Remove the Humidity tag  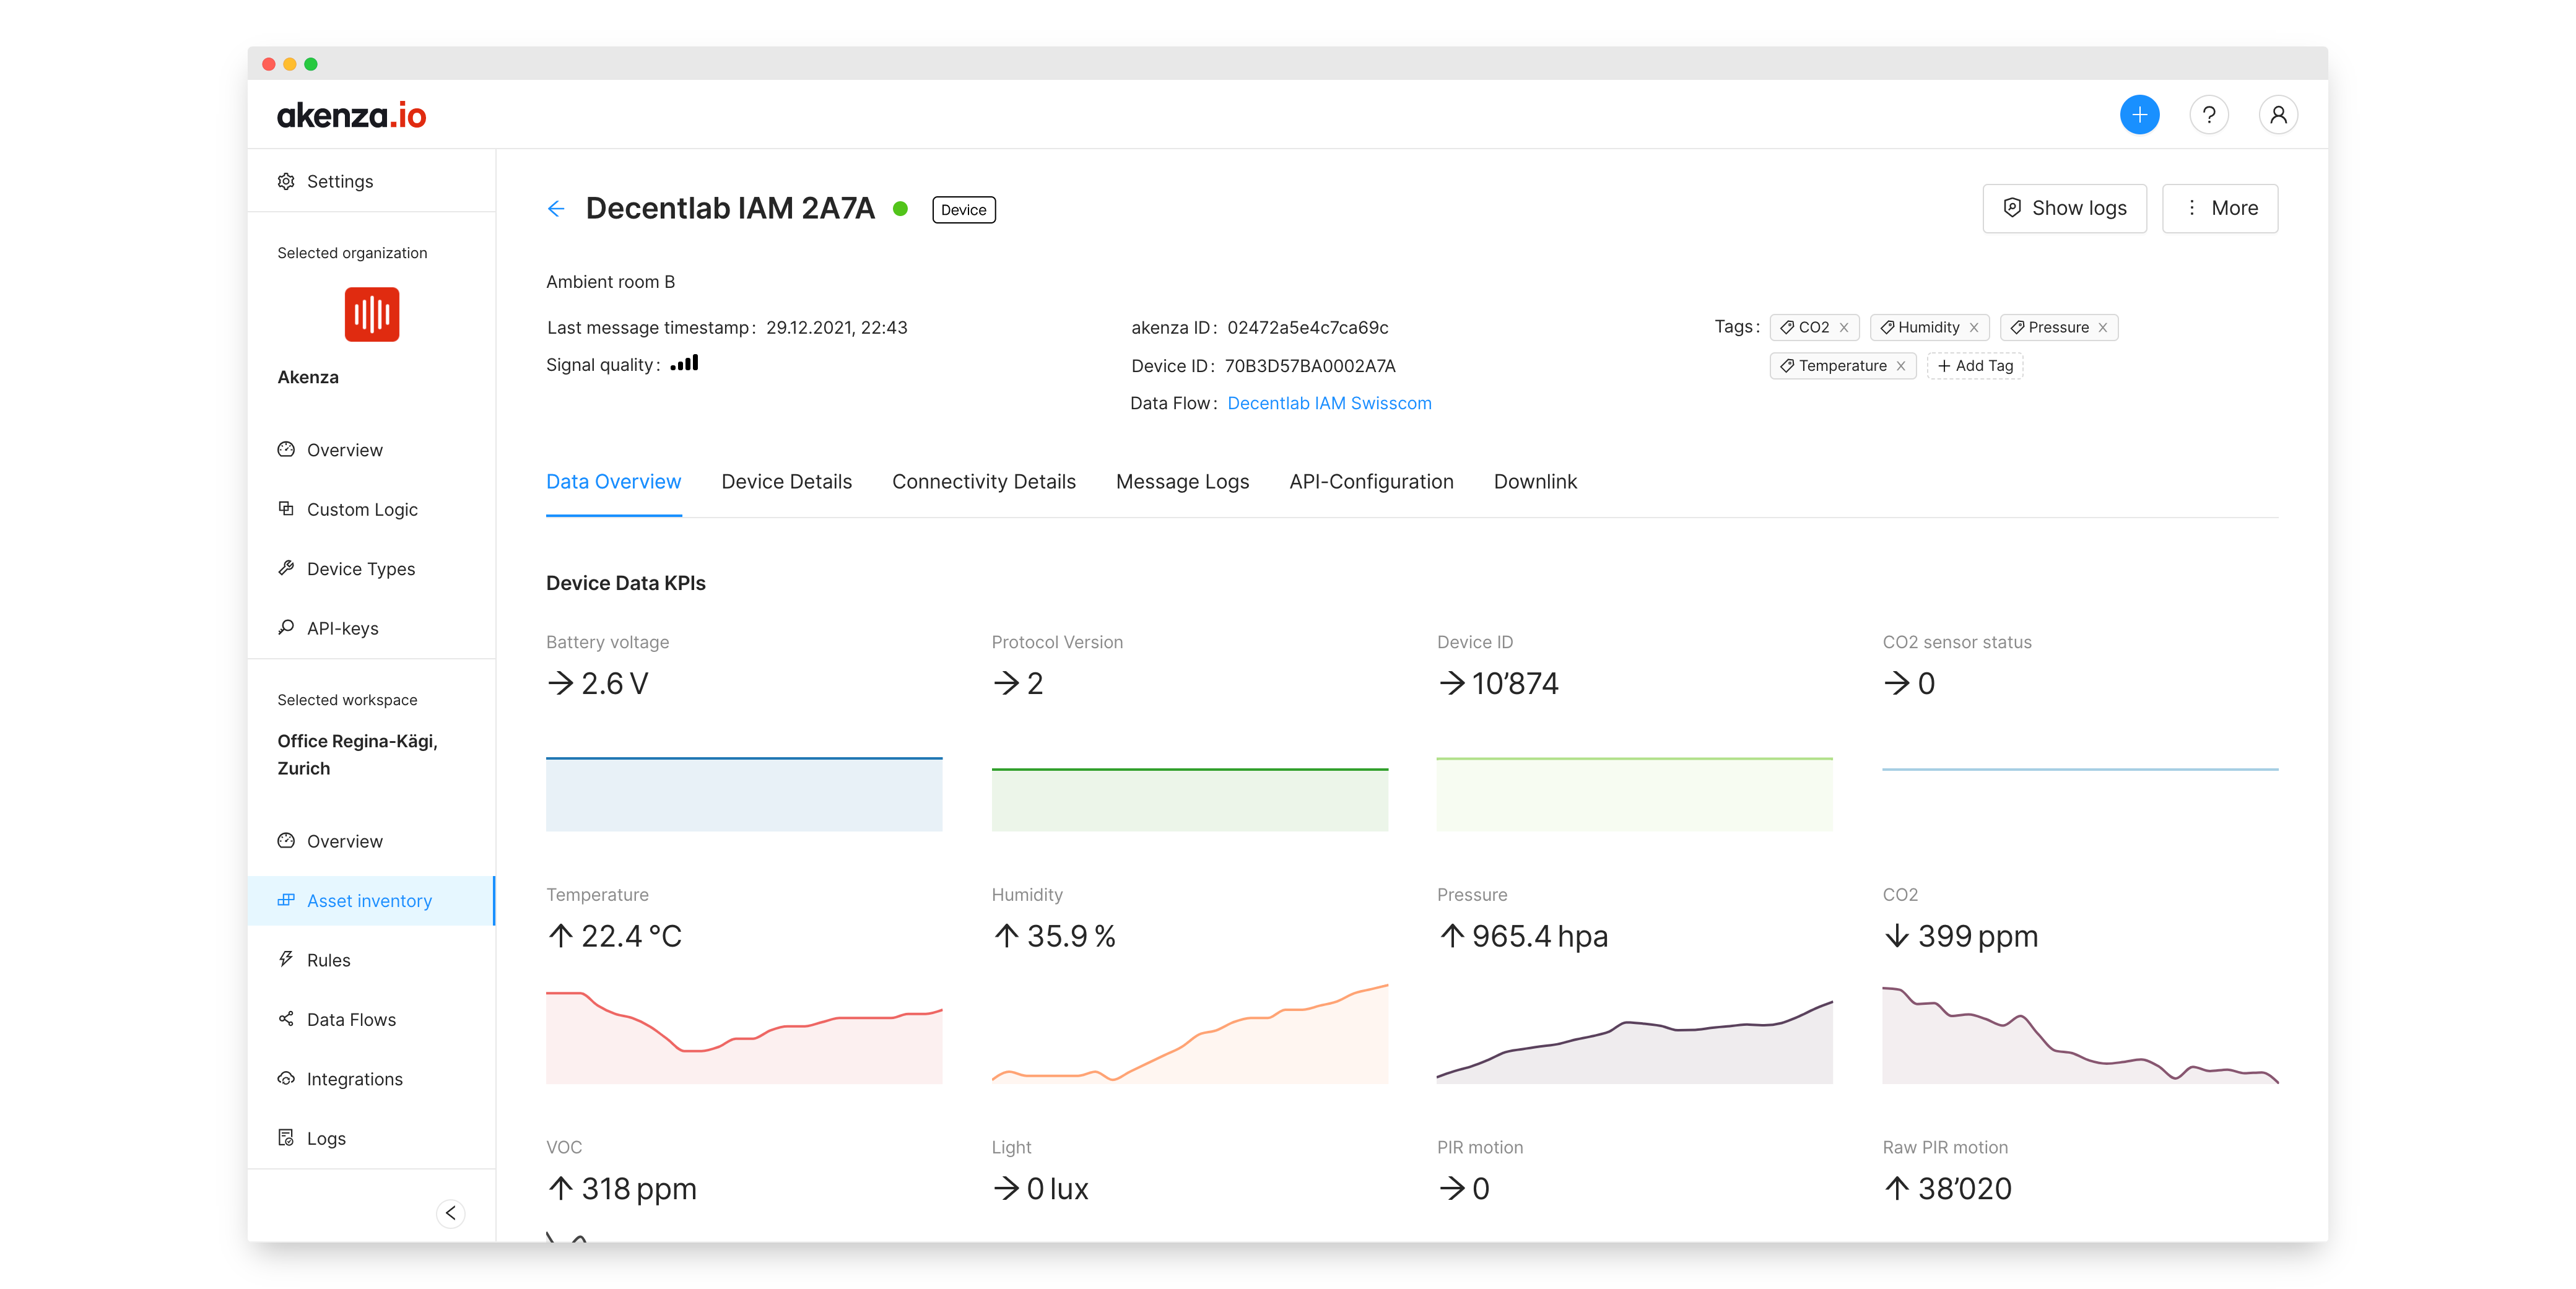tap(1974, 328)
